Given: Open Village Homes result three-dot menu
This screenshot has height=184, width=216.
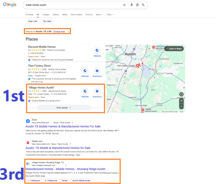Looking at the screenshot, I should click(66, 165).
